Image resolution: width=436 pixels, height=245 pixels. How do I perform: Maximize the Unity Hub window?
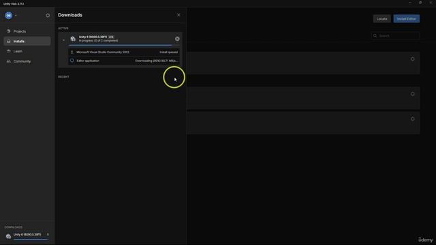[x=420, y=3]
